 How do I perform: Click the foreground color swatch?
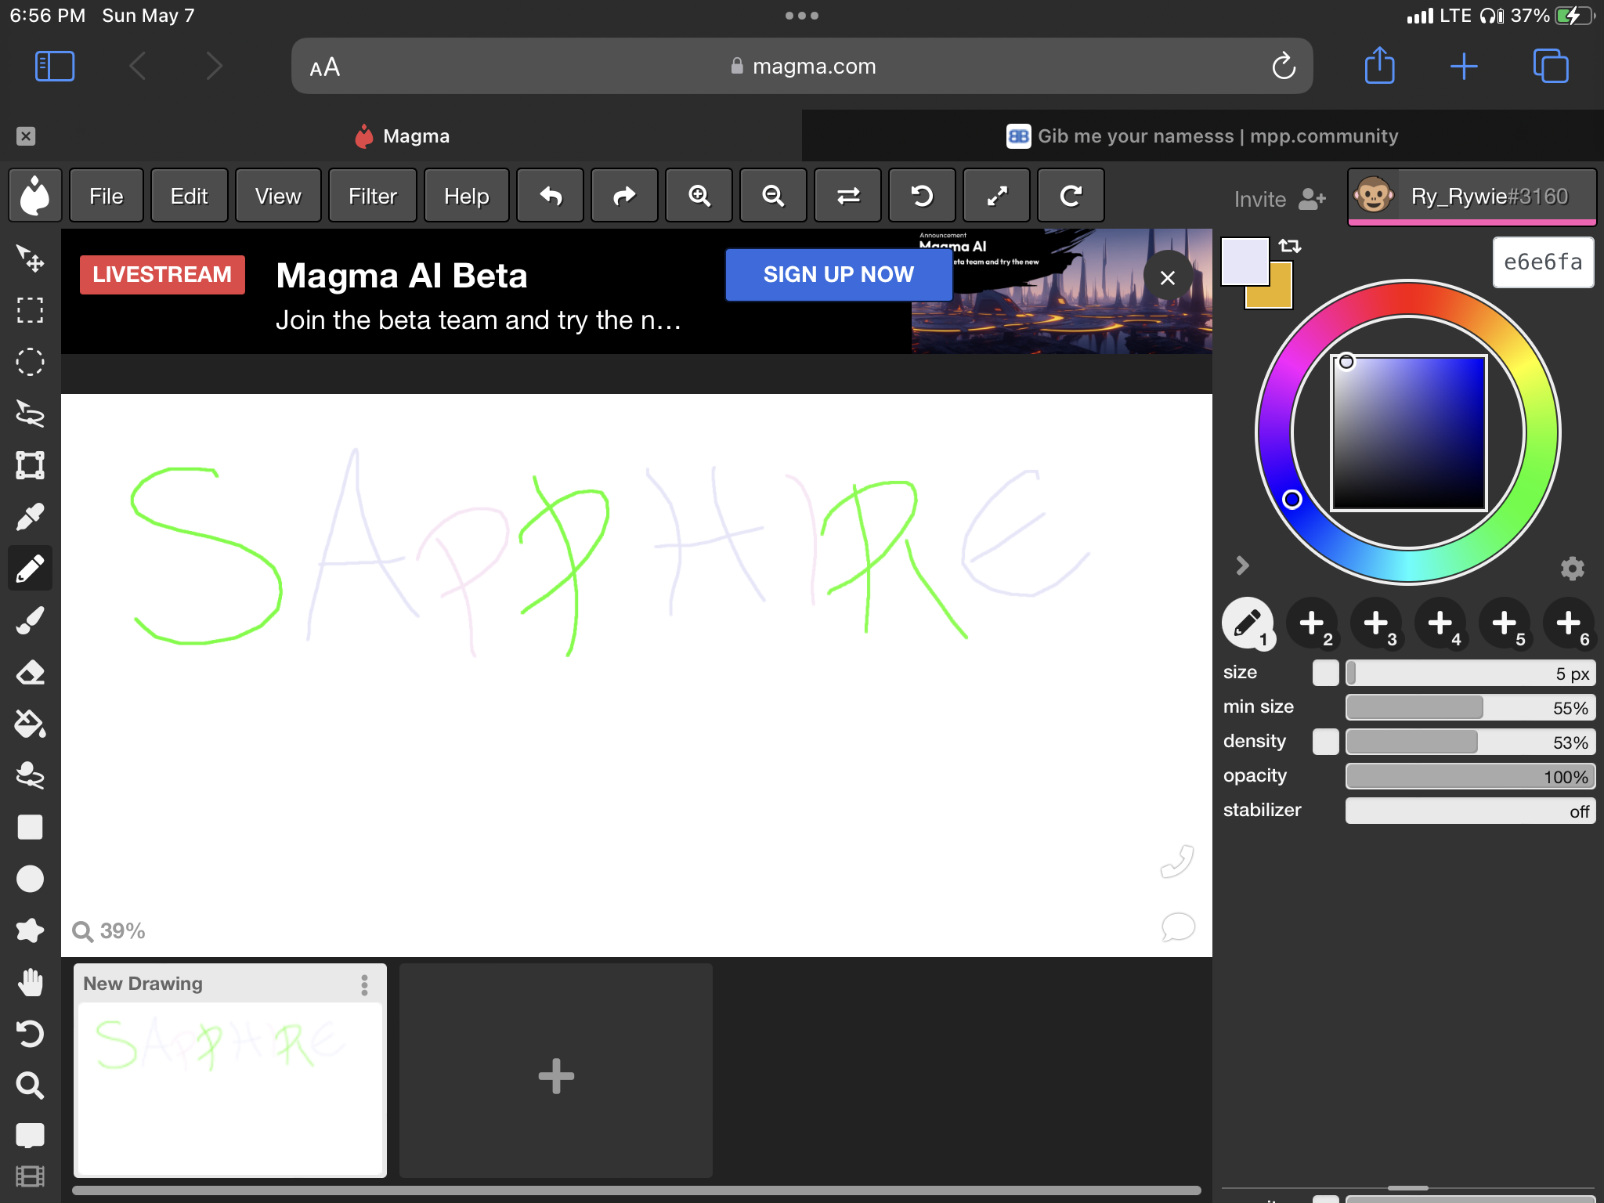pos(1245,261)
